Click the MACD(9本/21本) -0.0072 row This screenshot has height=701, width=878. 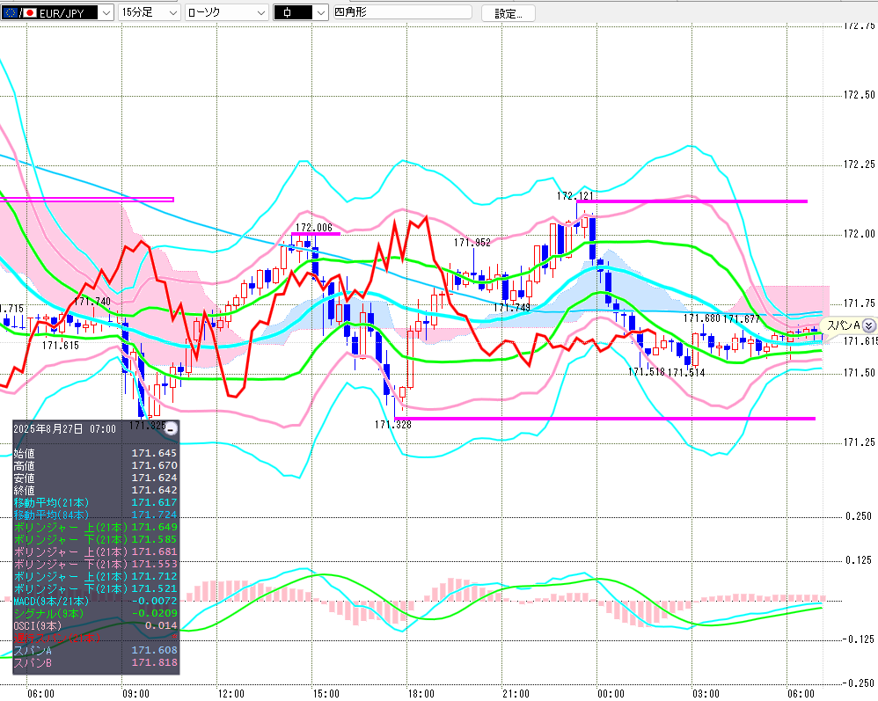click(x=95, y=601)
